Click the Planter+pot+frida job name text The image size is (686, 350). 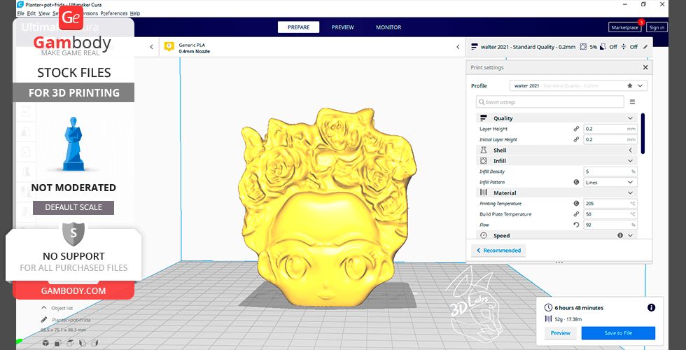71,320
